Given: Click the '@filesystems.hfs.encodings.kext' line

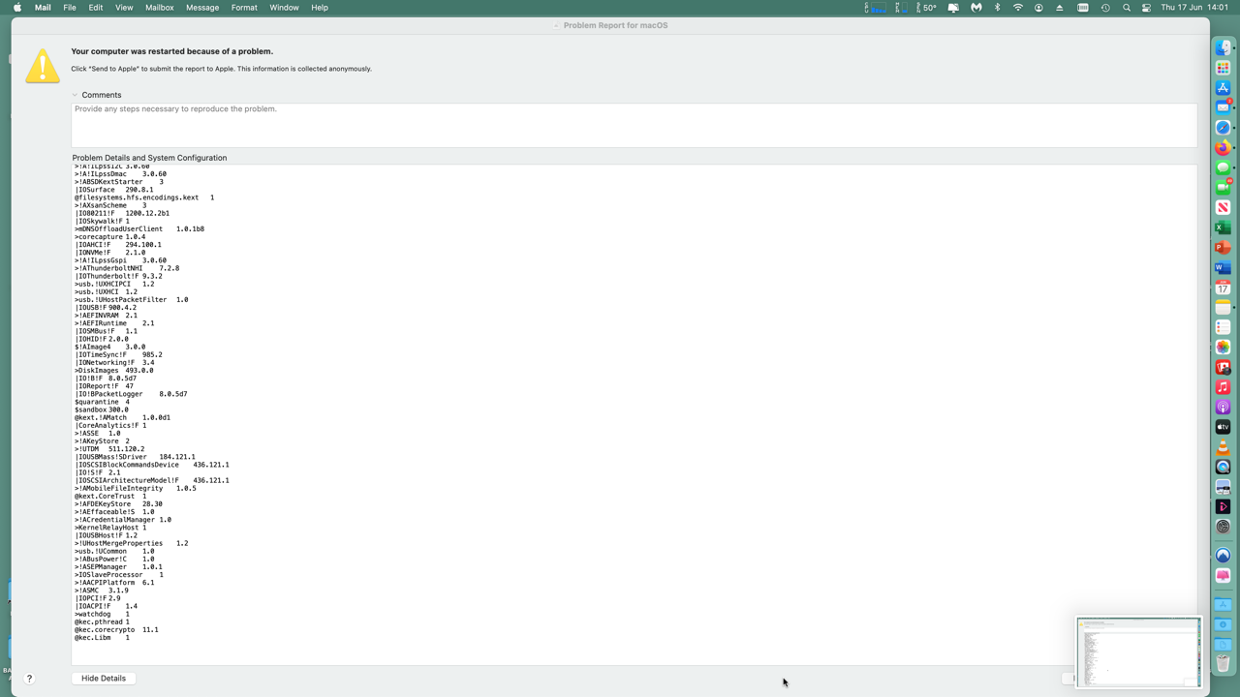Looking at the screenshot, I should [x=144, y=197].
